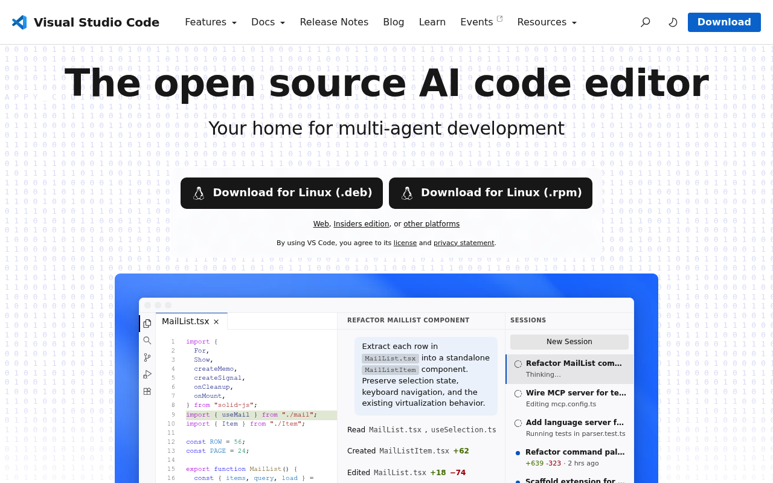Click the New Session button

[569, 342]
